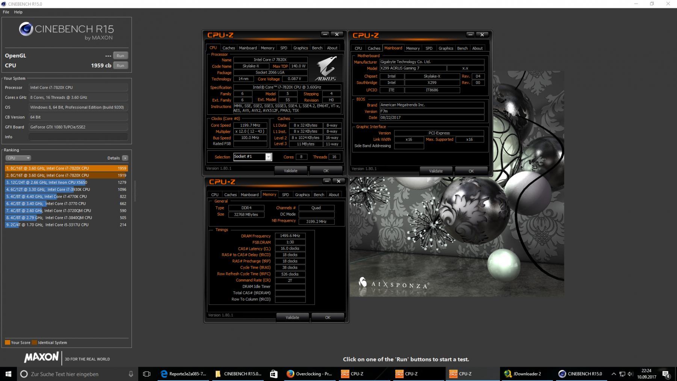The width and height of the screenshot is (677, 381).
Task: Select the Core i7-3770 ranking row
Action: [66, 204]
